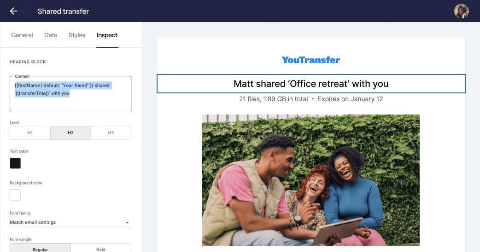Screen dimensions: 480x252
Task: Click the group photo in email preview
Action: coord(311,180)
